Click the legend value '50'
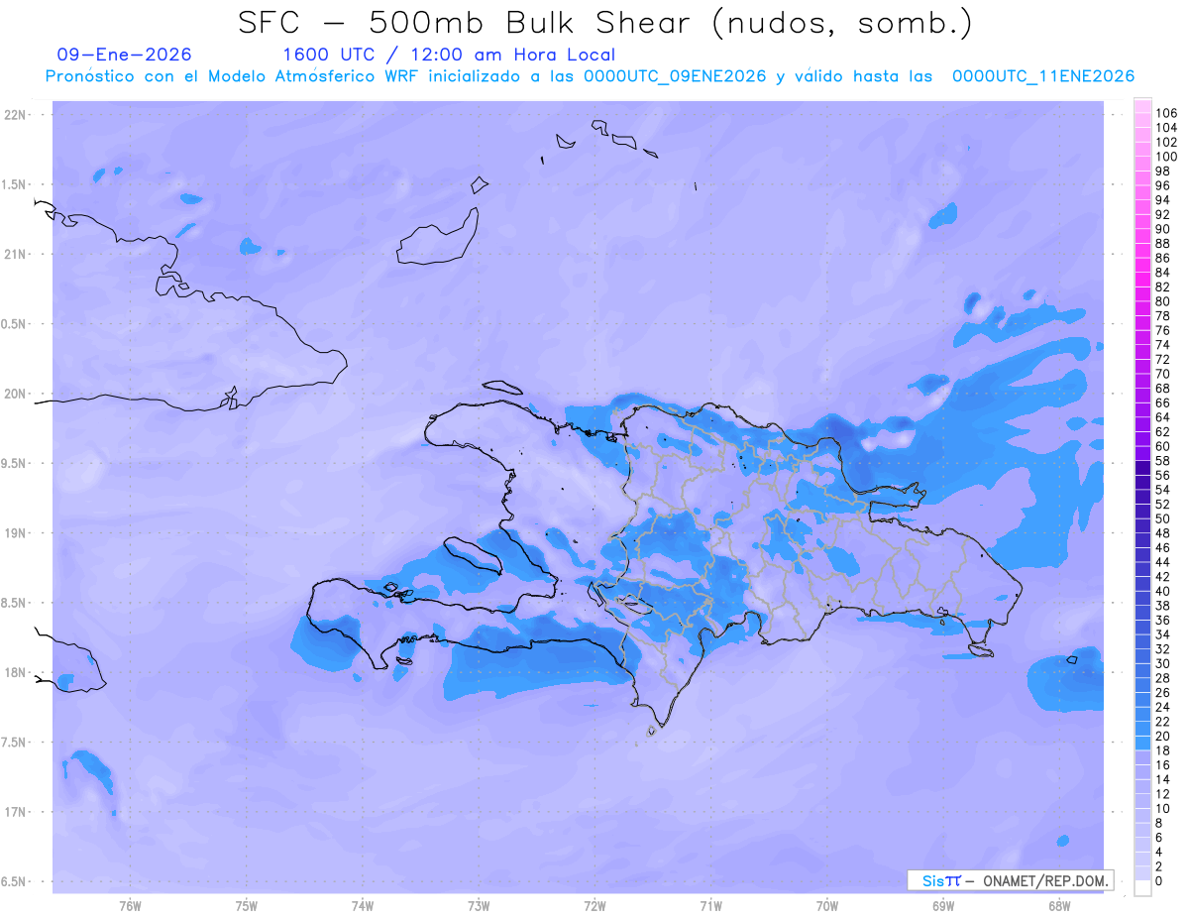Image resolution: width=1189 pixels, height=919 pixels. 1163,518
